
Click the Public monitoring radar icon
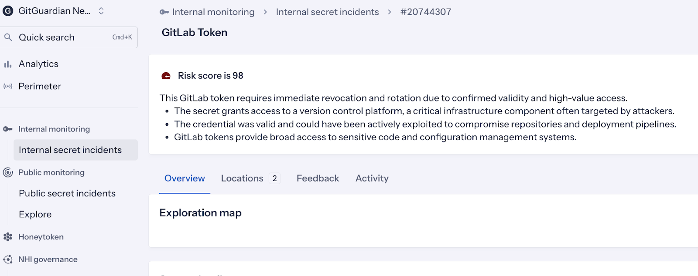(x=8, y=172)
